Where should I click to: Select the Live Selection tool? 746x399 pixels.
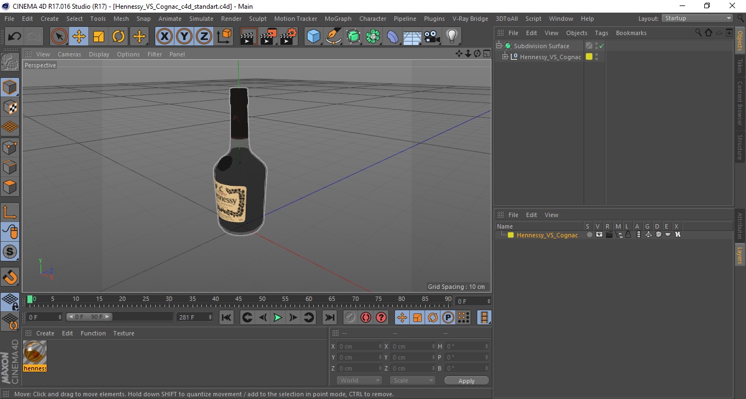coord(59,37)
